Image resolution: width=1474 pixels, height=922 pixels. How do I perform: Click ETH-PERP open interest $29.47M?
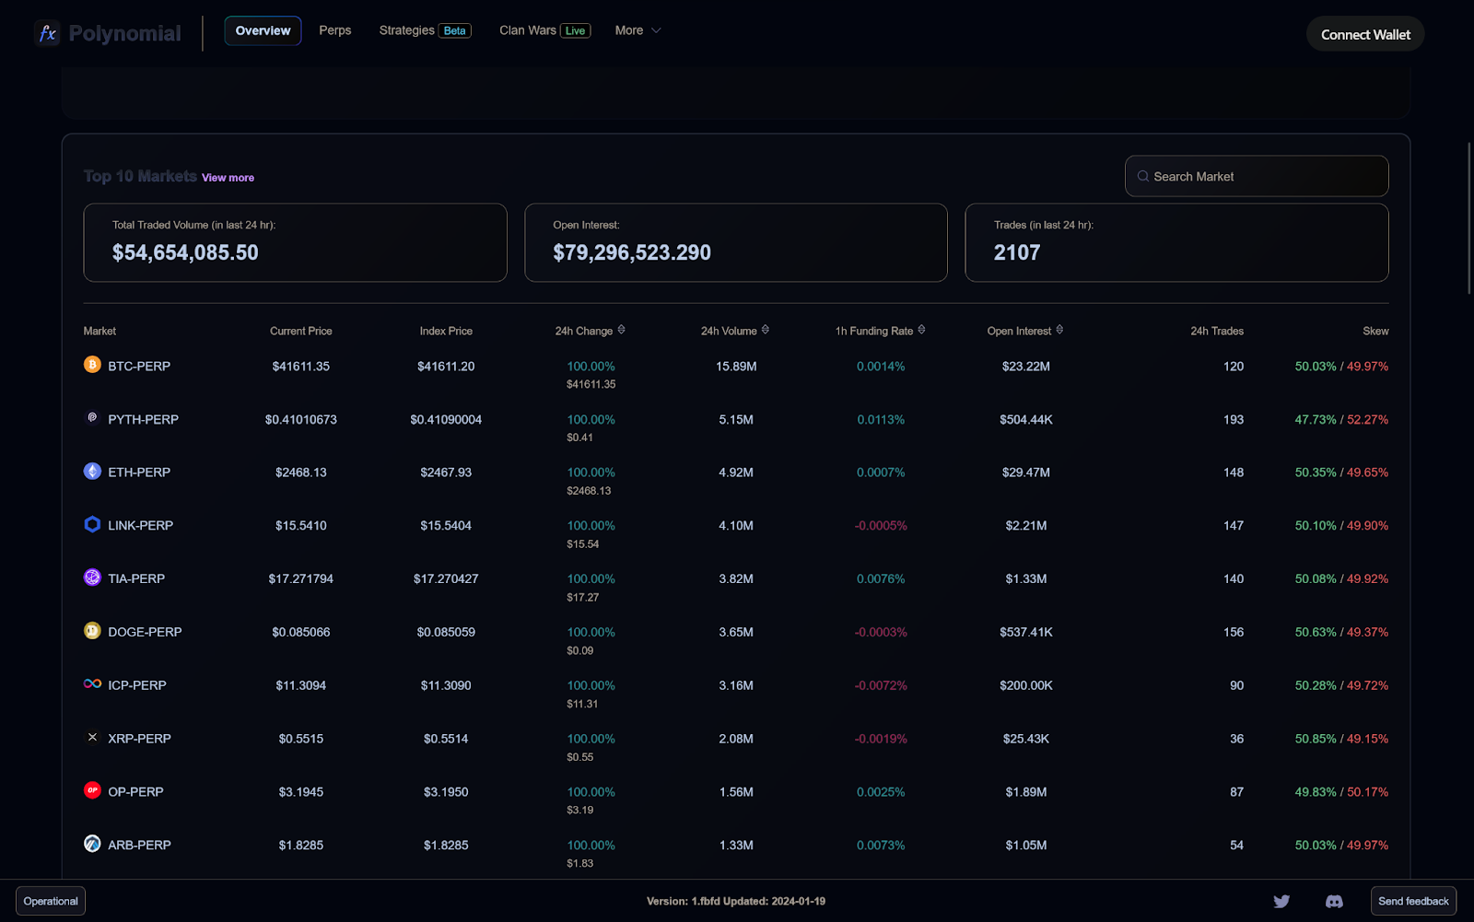[x=1026, y=473]
